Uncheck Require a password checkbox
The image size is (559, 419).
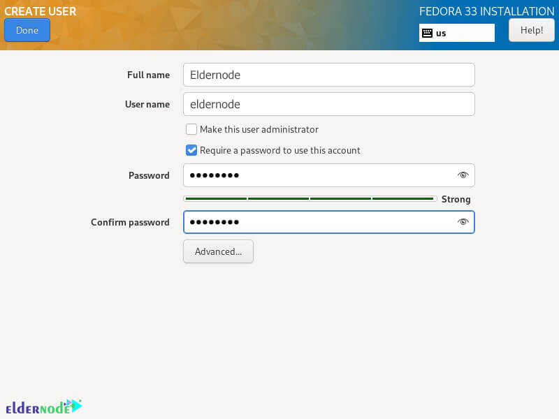click(191, 150)
